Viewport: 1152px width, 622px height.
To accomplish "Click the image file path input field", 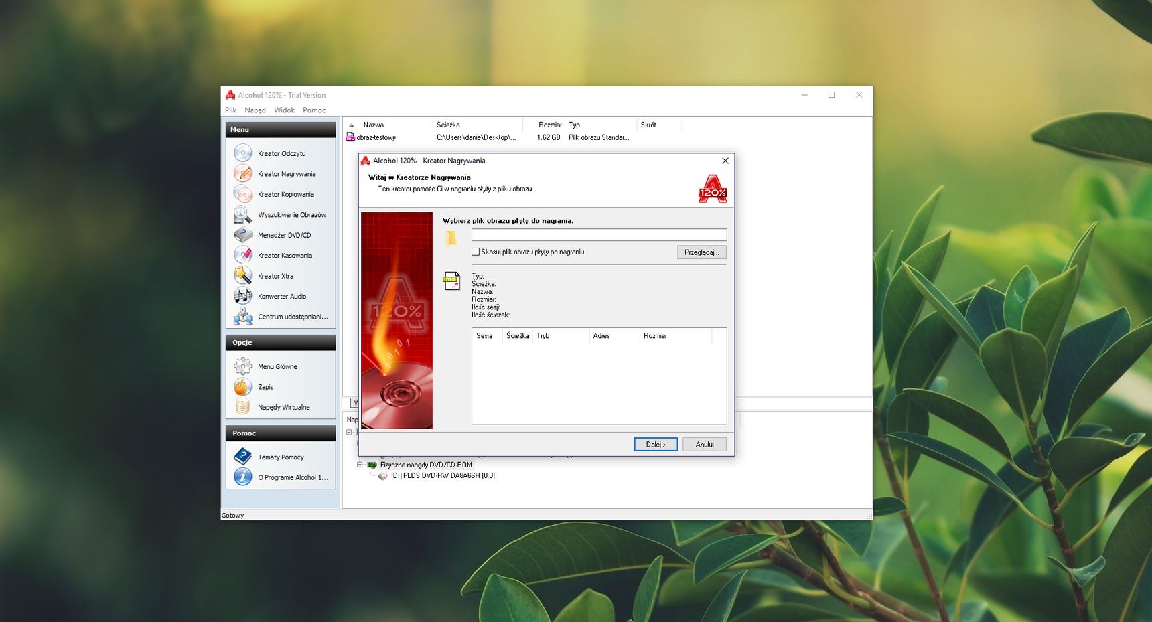I will click(x=599, y=235).
